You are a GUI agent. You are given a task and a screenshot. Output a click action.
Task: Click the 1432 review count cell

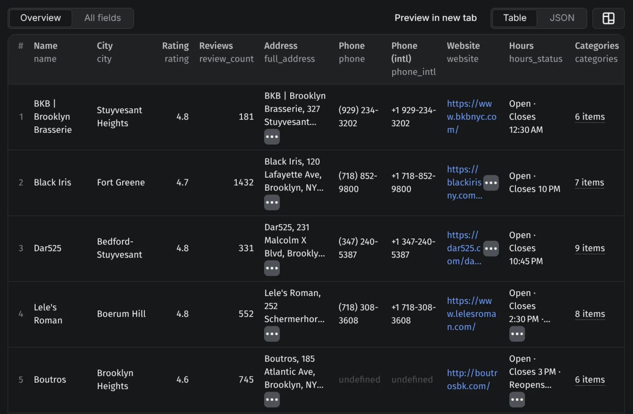(x=243, y=182)
